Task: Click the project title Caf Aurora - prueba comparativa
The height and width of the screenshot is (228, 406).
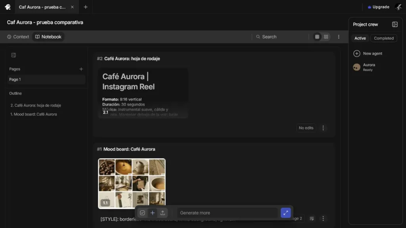Action: [x=45, y=23]
